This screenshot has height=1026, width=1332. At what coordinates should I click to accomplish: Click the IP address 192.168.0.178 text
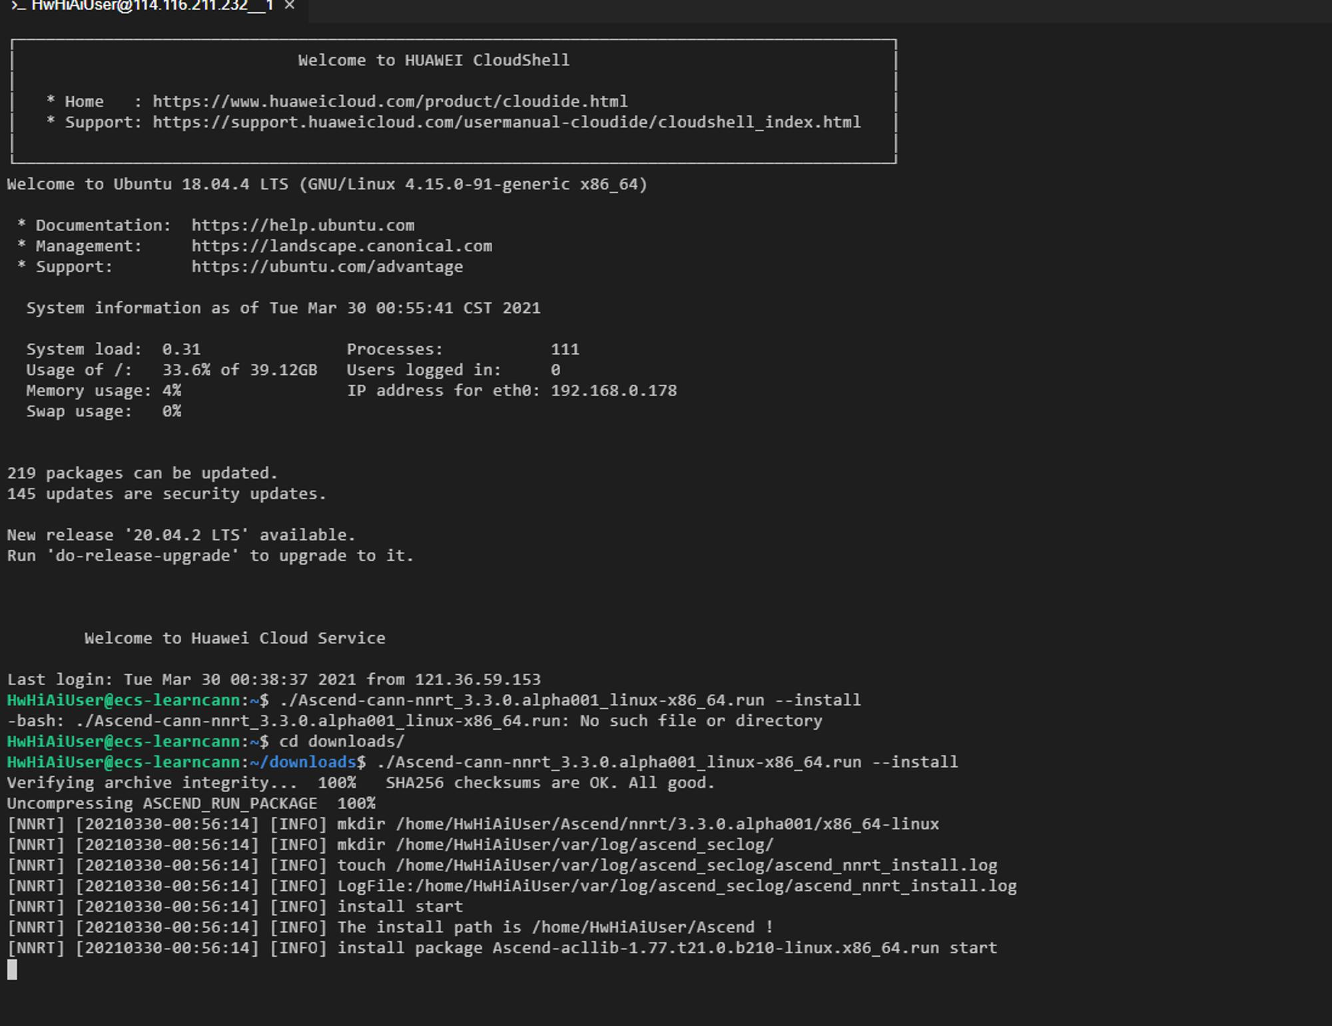tap(613, 390)
